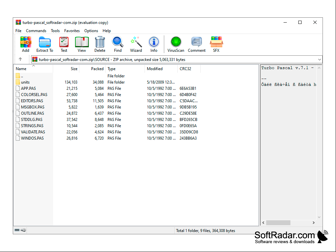Screen dimensions: 336x252
Task: Sort by Type column header
Action: [125, 68]
